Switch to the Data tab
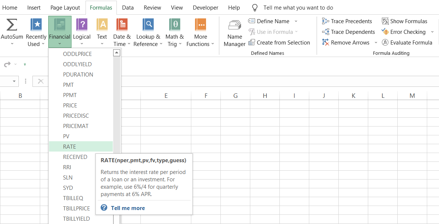This screenshot has width=439, height=224. point(128,8)
